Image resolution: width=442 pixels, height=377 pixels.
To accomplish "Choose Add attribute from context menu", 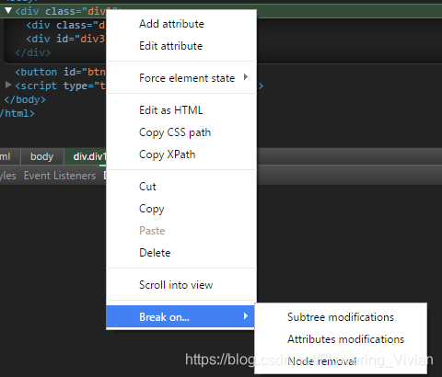I will tap(181, 24).
